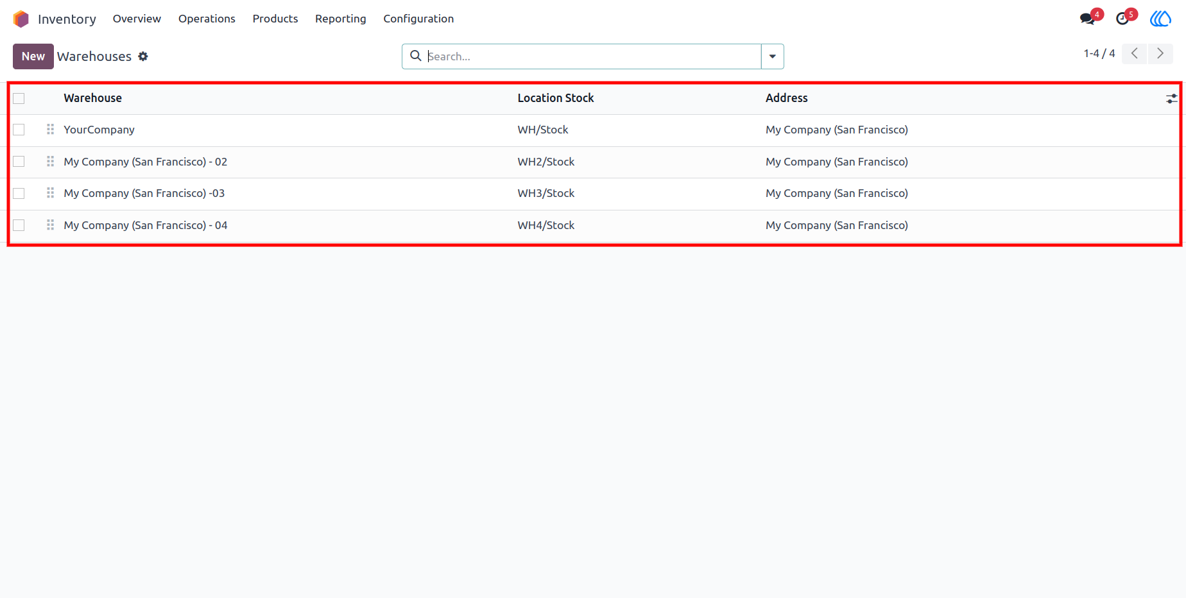Open My Company (San Francisco) -03

(144, 193)
